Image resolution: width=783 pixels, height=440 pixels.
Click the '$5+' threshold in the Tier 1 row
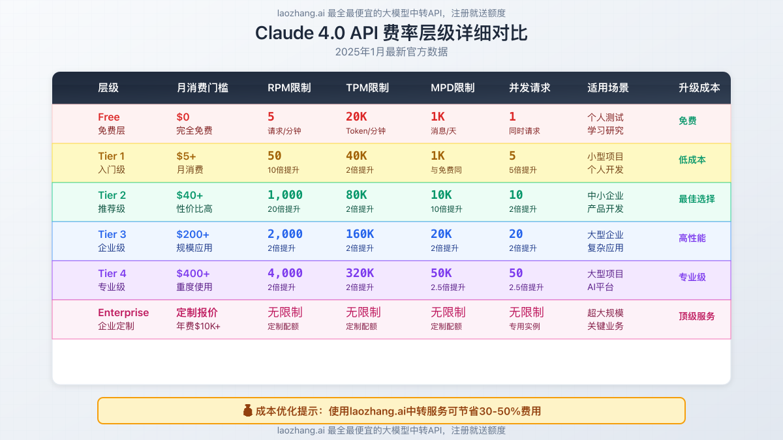pyautogui.click(x=186, y=156)
